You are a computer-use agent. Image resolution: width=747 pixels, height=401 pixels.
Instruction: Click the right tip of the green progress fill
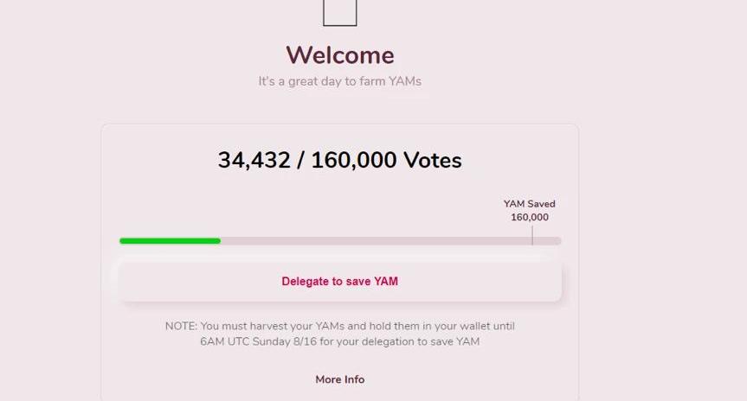pos(218,240)
